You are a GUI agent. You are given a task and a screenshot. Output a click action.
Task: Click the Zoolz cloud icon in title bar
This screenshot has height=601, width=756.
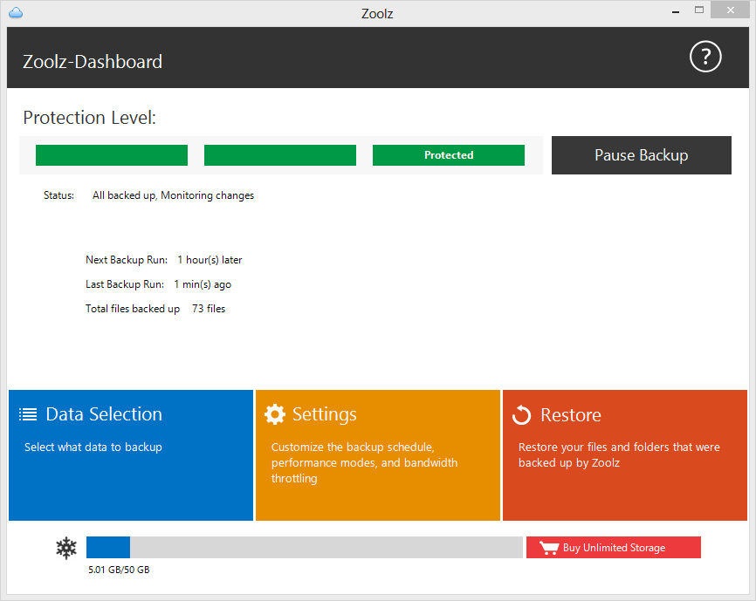tap(16, 12)
